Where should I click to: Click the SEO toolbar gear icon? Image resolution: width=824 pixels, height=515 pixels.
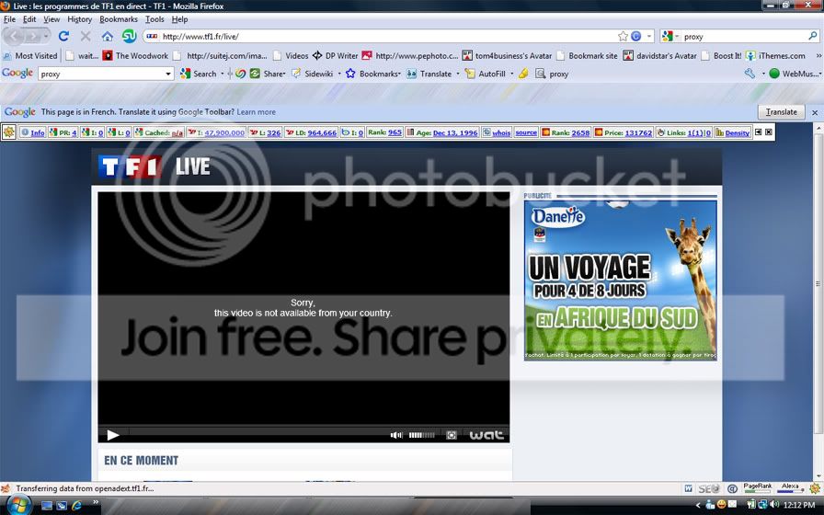click(x=9, y=132)
